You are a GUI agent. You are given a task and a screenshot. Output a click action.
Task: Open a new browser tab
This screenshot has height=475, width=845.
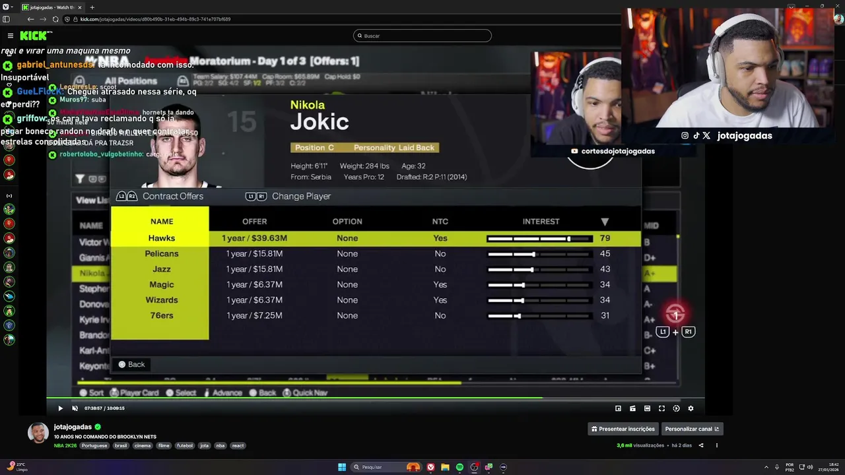tap(92, 7)
